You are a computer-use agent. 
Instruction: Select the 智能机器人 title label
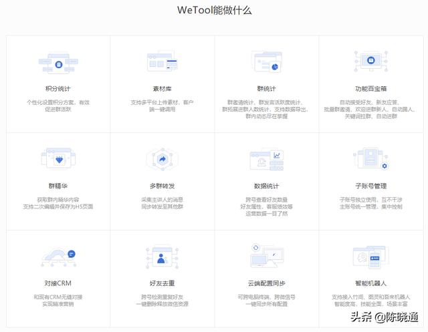pyautogui.click(x=371, y=283)
